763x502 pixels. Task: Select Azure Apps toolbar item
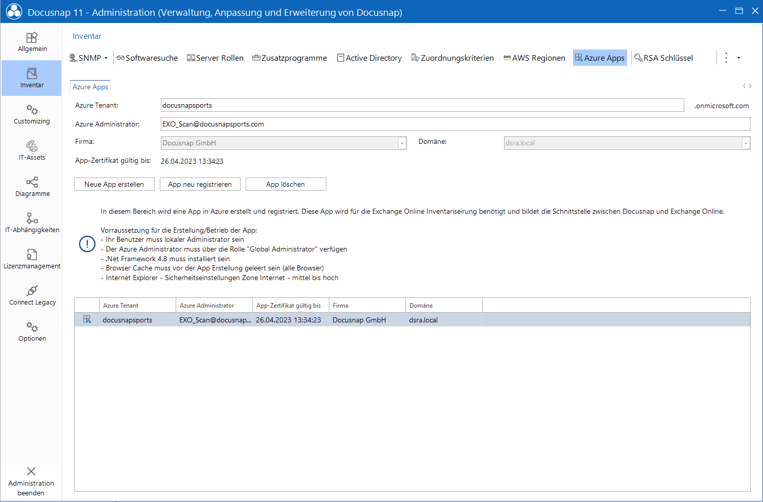[600, 58]
